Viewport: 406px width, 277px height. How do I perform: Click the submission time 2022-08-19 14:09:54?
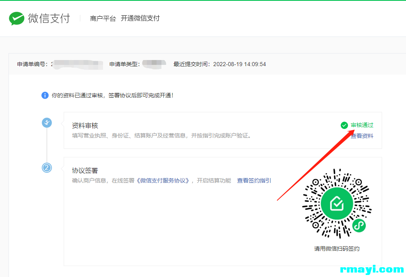(x=240, y=64)
